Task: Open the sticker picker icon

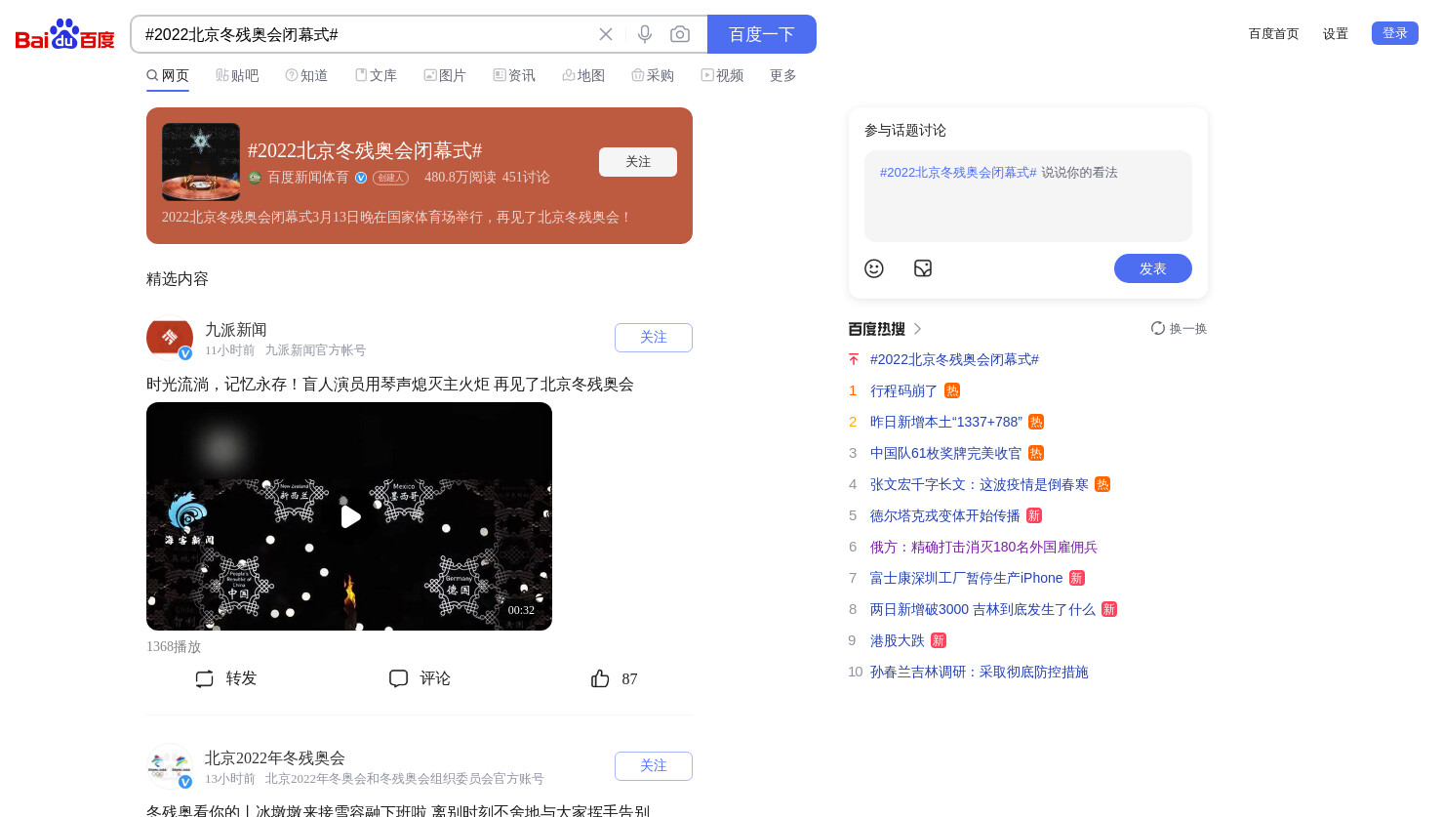Action: click(923, 268)
